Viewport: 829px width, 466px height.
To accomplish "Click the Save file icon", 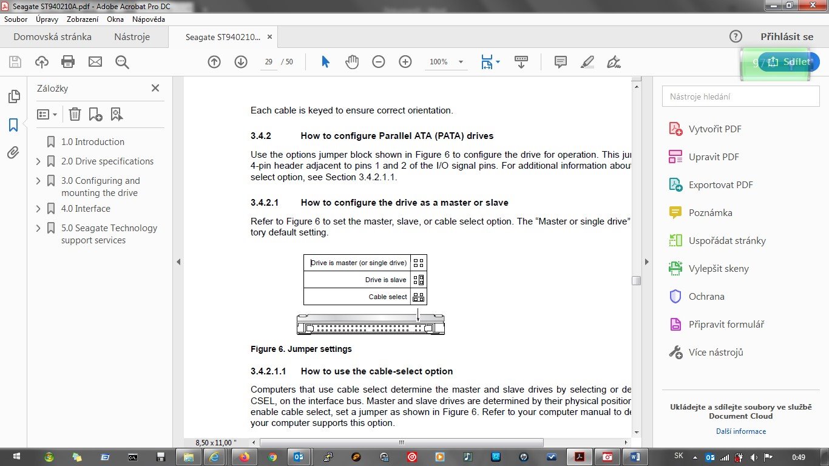I will pyautogui.click(x=15, y=62).
